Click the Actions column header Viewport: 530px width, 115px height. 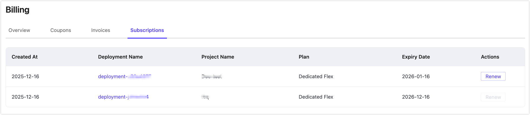tap(490, 57)
